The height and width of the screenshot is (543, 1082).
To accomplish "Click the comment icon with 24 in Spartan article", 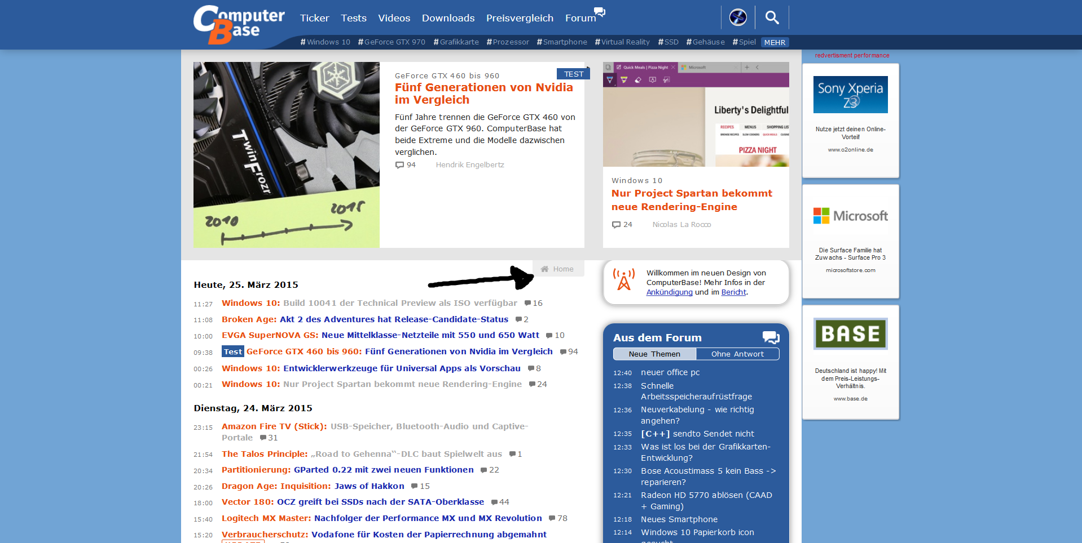I will click(616, 225).
